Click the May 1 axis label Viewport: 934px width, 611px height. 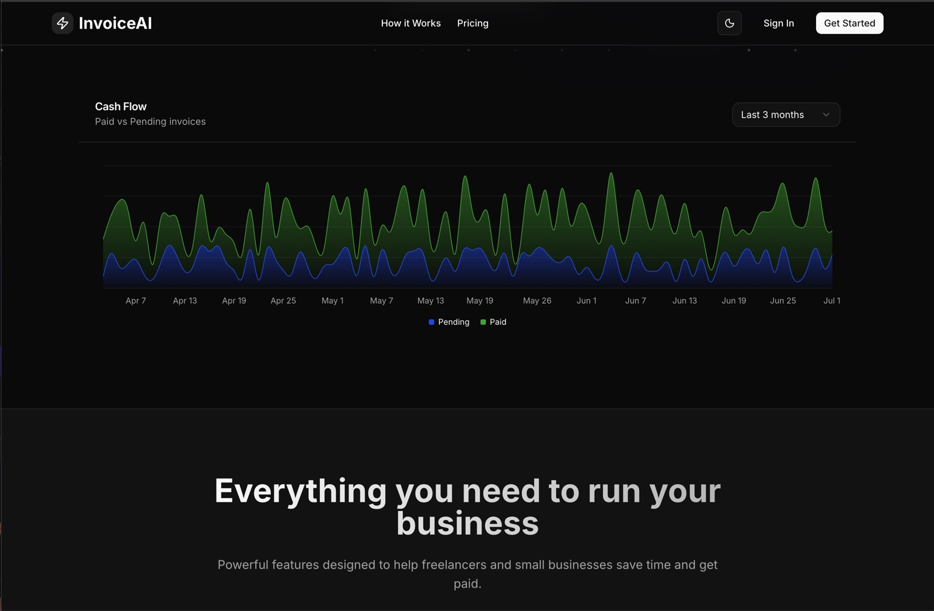[333, 301]
